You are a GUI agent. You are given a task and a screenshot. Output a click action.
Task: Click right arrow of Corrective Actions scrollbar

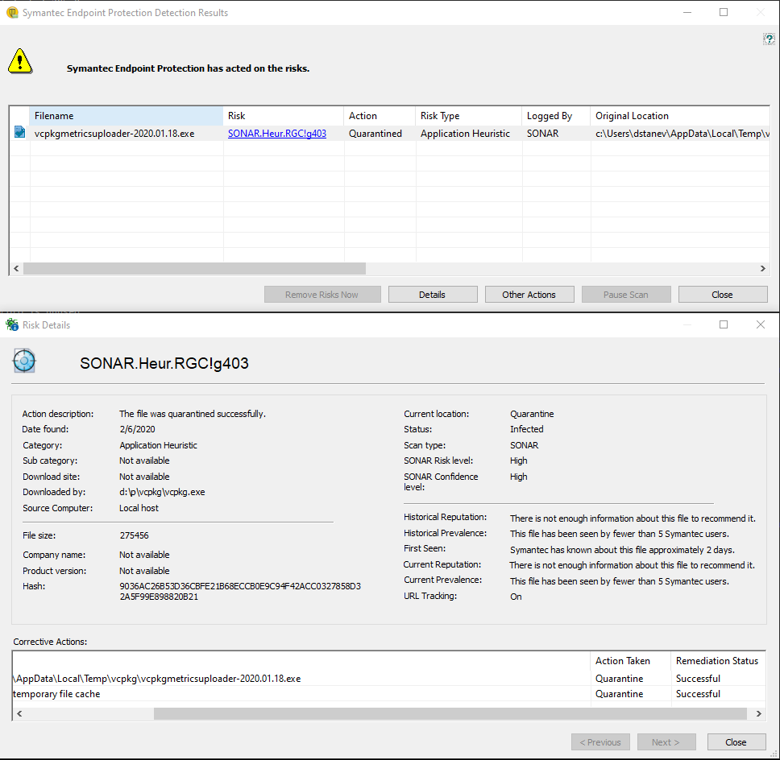point(758,714)
